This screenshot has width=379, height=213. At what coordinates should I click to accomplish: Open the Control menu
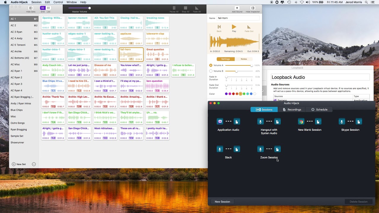[x=58, y=2]
